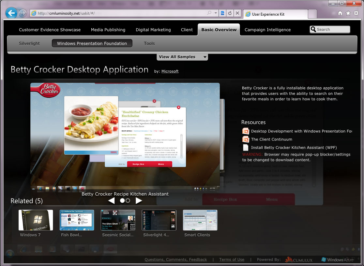This screenshot has height=266, width=364.
Task: Open a new blank browser tab
Action: [x=312, y=14]
